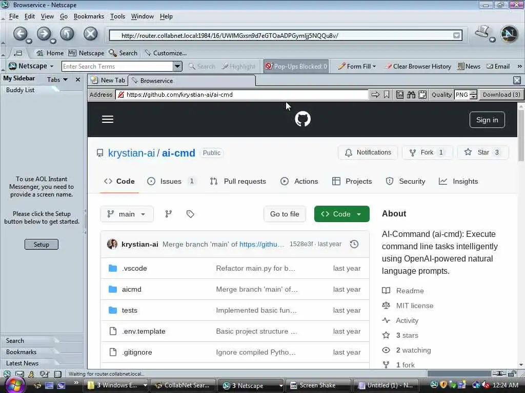Select the Issues repository tab

(171, 181)
